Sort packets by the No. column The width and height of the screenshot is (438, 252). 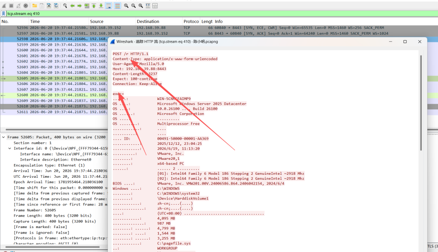(x=14, y=21)
